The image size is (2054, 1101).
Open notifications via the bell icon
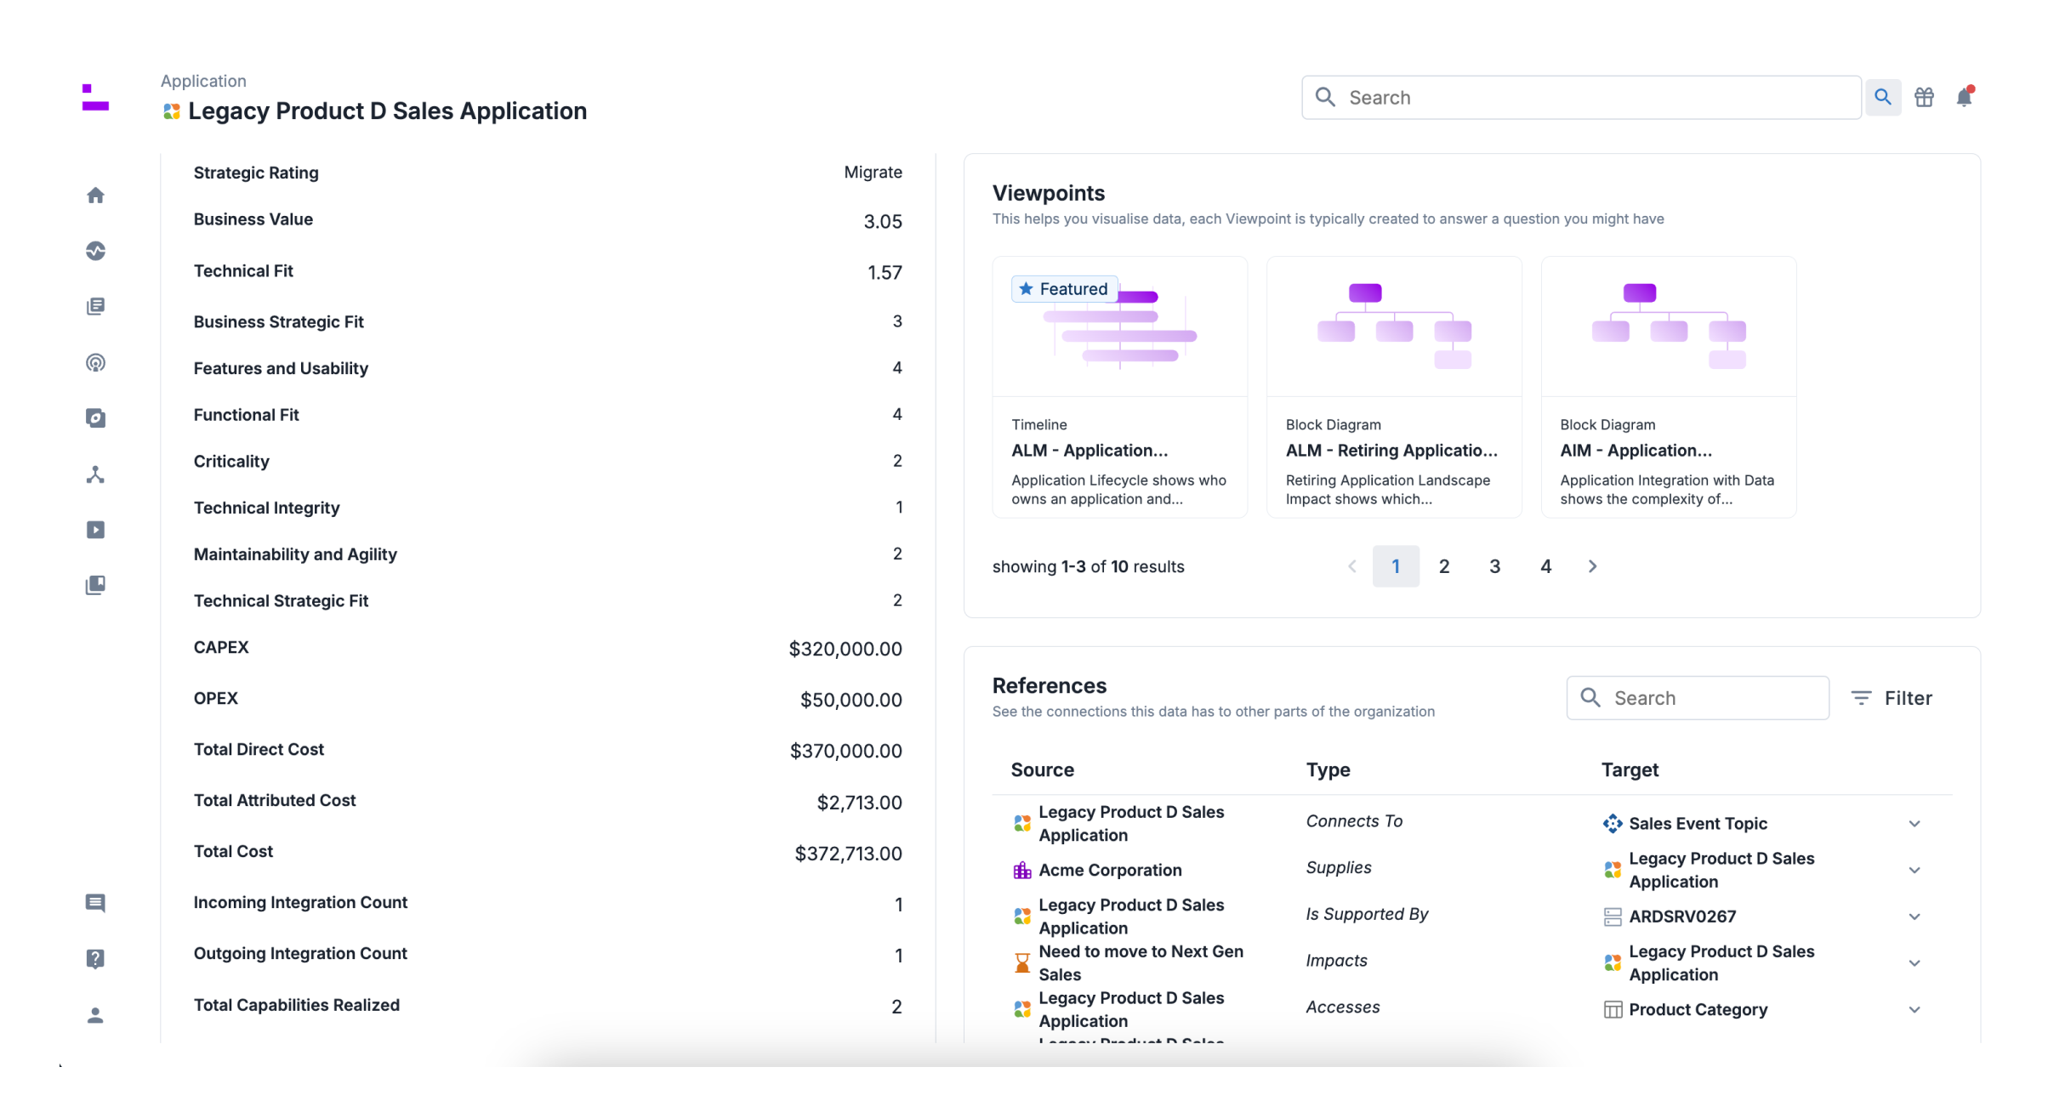(1963, 96)
